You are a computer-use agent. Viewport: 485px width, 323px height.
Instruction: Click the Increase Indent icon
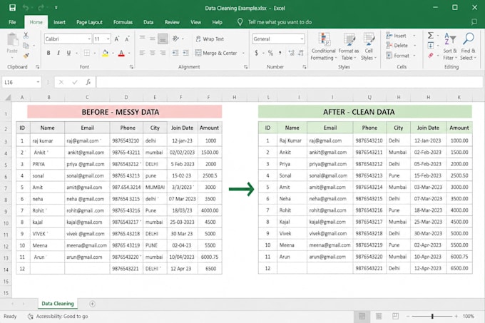point(185,53)
